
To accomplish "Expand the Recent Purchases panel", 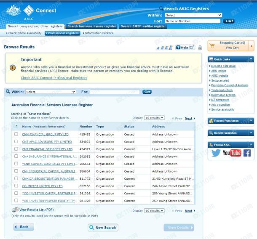I will point(251,121).
